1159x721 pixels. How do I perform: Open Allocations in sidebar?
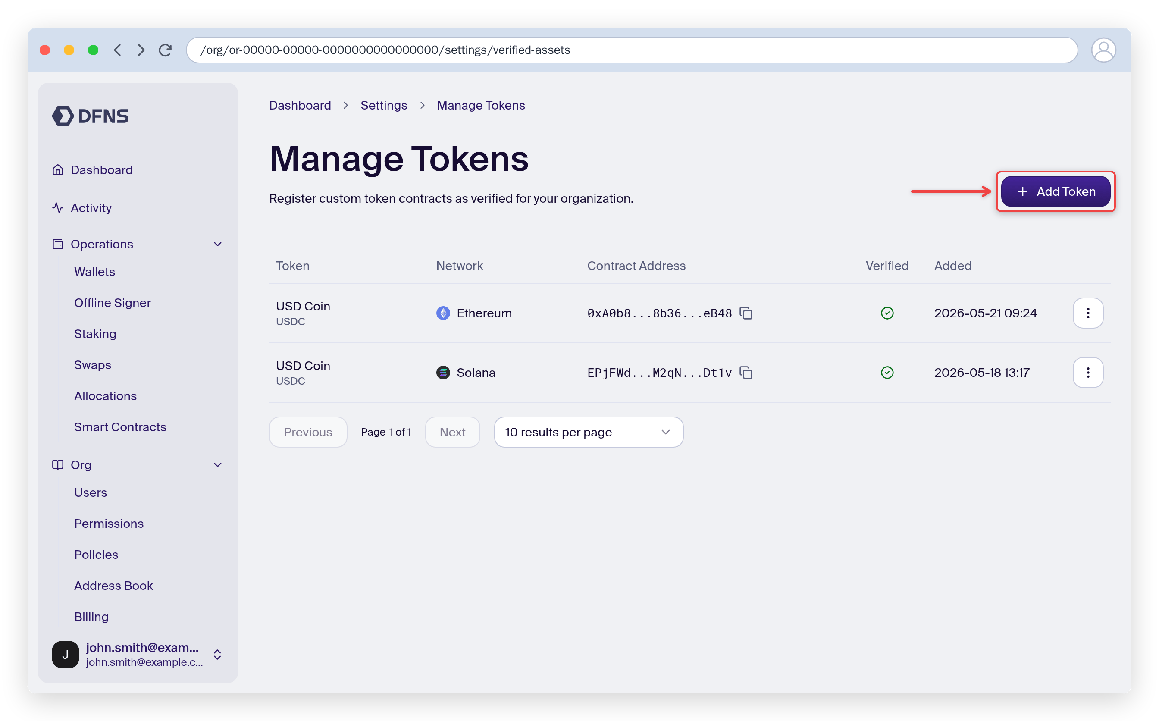(x=105, y=396)
